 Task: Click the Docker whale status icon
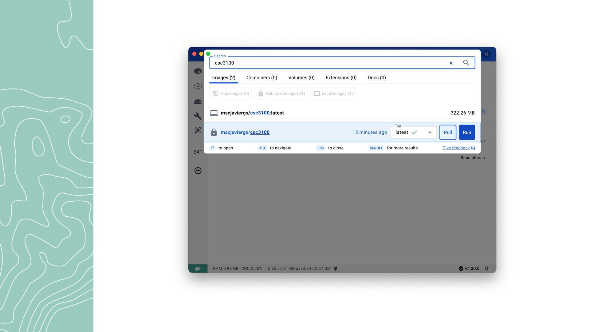[198, 268]
